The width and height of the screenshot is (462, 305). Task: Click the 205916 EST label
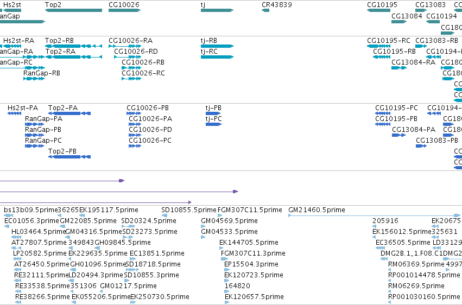click(385, 221)
